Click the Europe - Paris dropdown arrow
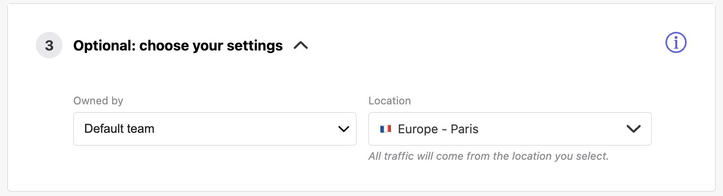The image size is (723, 196). pyautogui.click(x=633, y=129)
